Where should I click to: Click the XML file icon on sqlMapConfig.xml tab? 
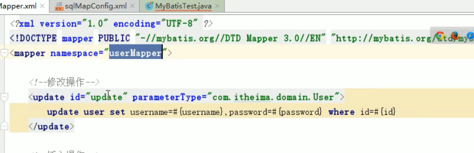coord(59,6)
